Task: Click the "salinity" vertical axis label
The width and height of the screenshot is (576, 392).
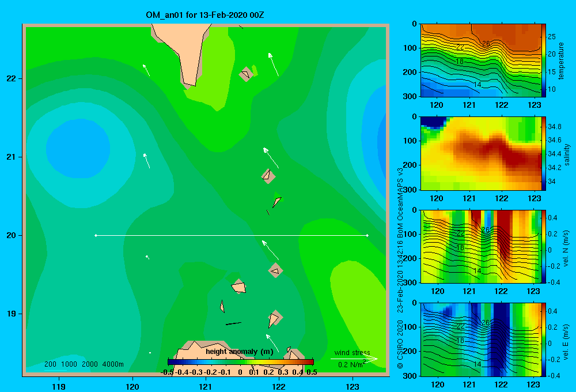Action: click(567, 154)
